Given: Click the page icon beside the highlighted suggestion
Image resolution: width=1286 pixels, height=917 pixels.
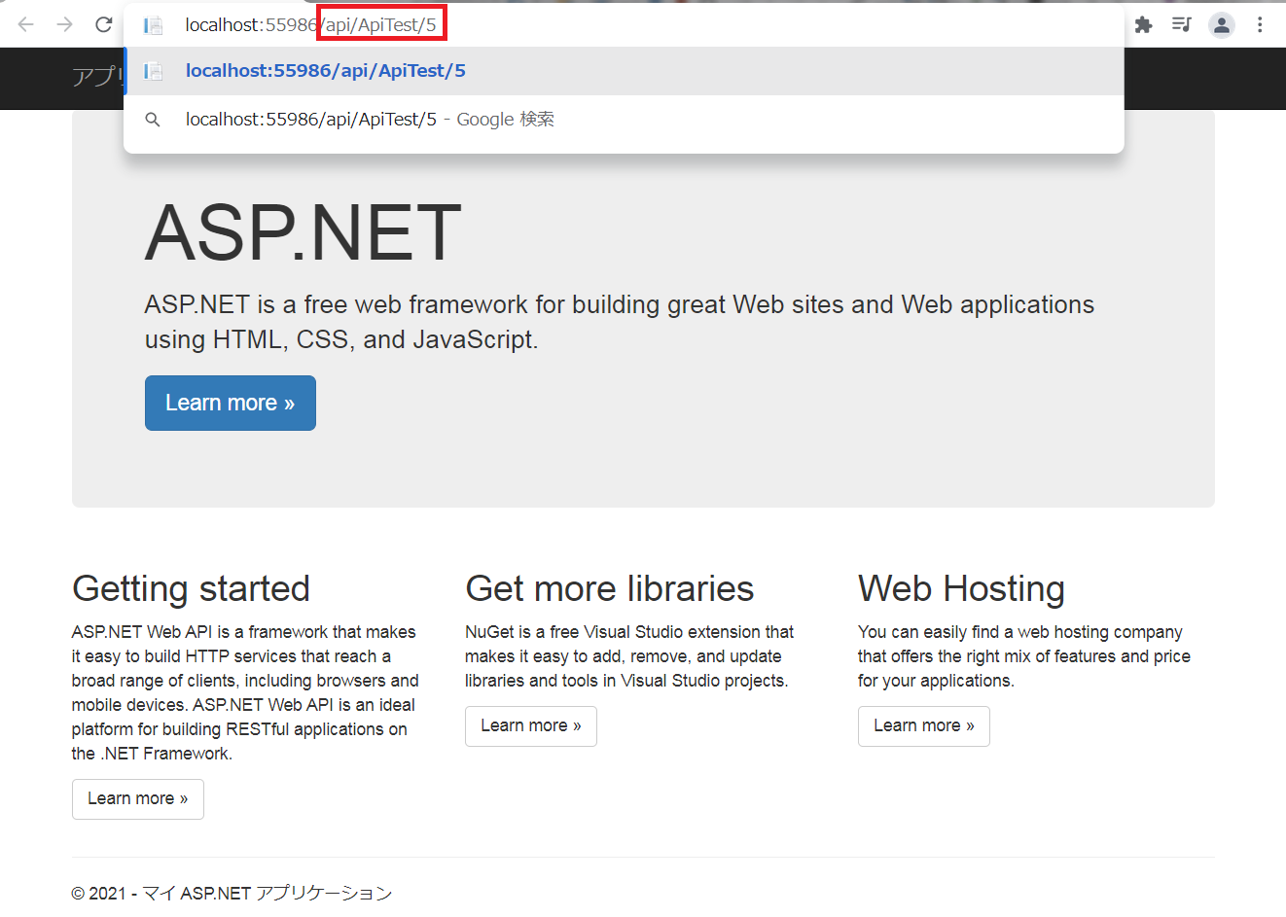Looking at the screenshot, I should click(x=153, y=70).
